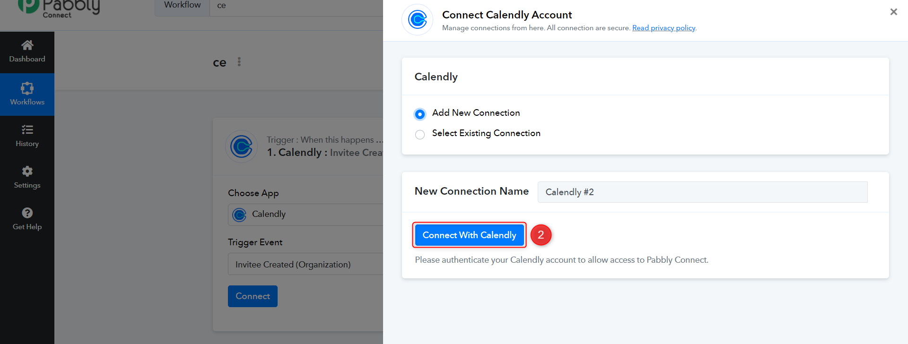This screenshot has width=908, height=344.
Task: Click the 'Connect Calendly Account' heading
Action: tap(507, 15)
